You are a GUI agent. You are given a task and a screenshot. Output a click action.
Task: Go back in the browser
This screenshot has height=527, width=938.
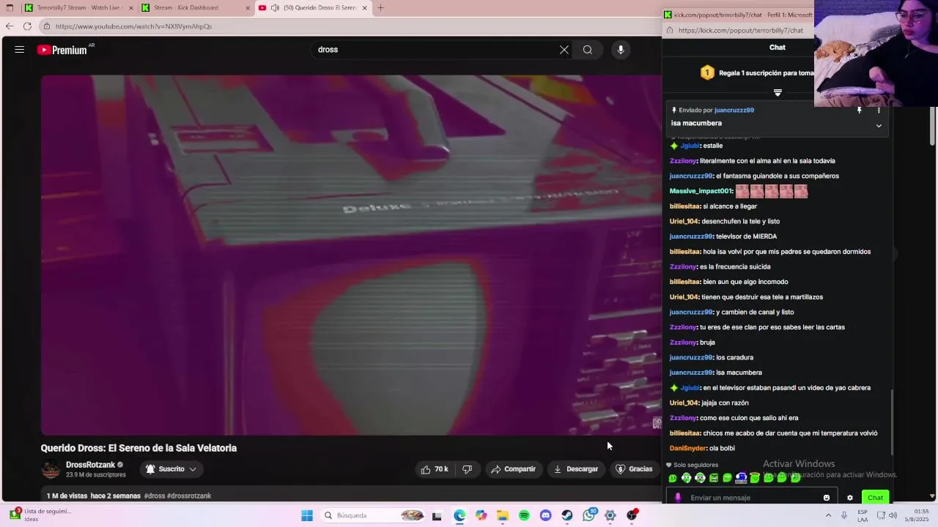click(10, 26)
